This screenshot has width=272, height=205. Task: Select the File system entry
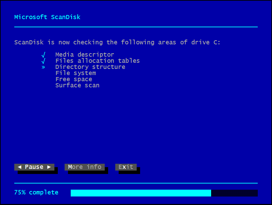(75, 73)
